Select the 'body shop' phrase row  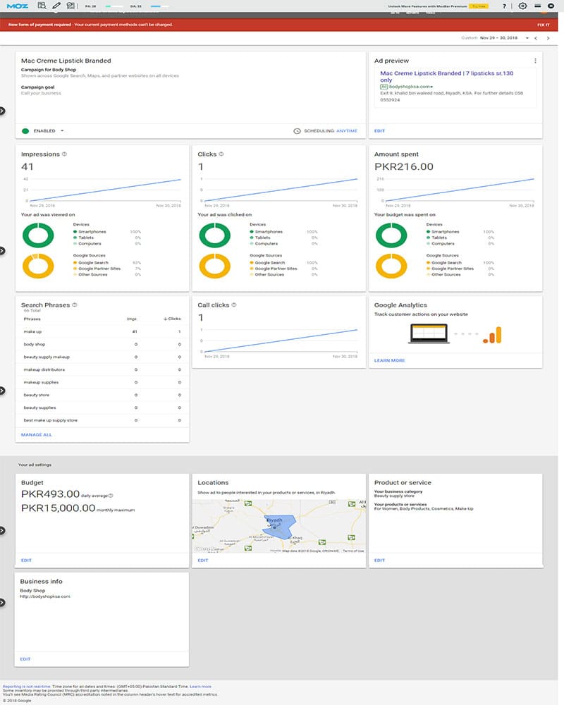pyautogui.click(x=102, y=345)
